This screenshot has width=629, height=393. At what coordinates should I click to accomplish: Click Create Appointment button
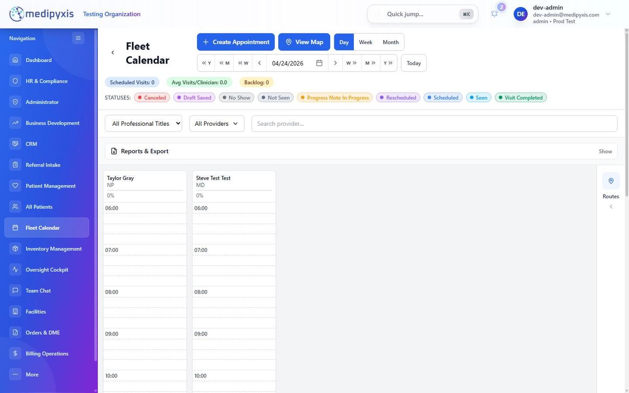click(x=236, y=42)
